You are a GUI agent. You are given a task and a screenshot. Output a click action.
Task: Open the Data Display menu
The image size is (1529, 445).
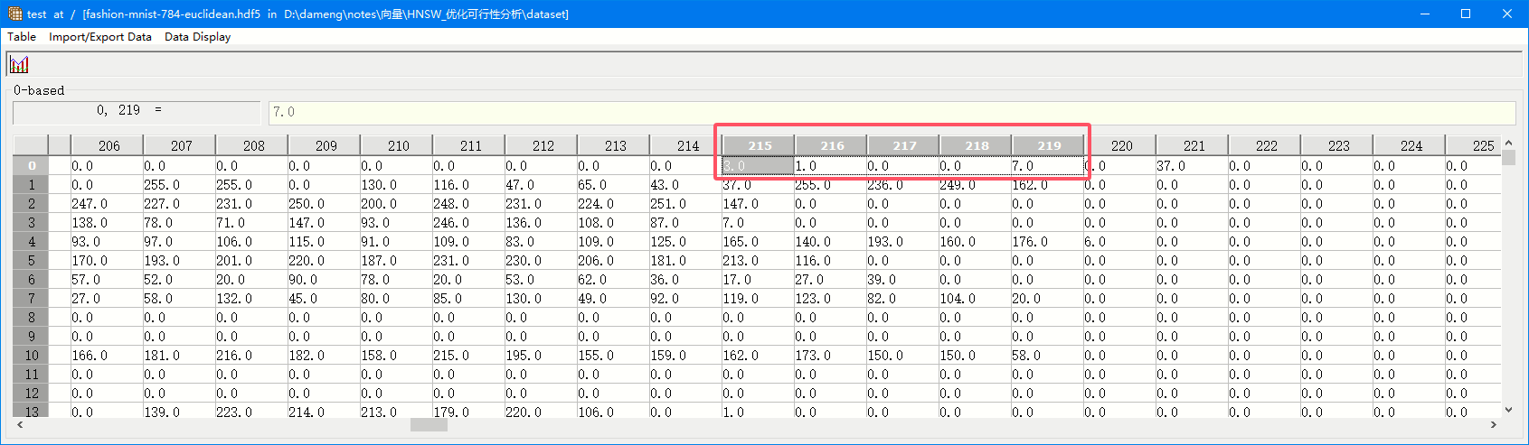[197, 37]
